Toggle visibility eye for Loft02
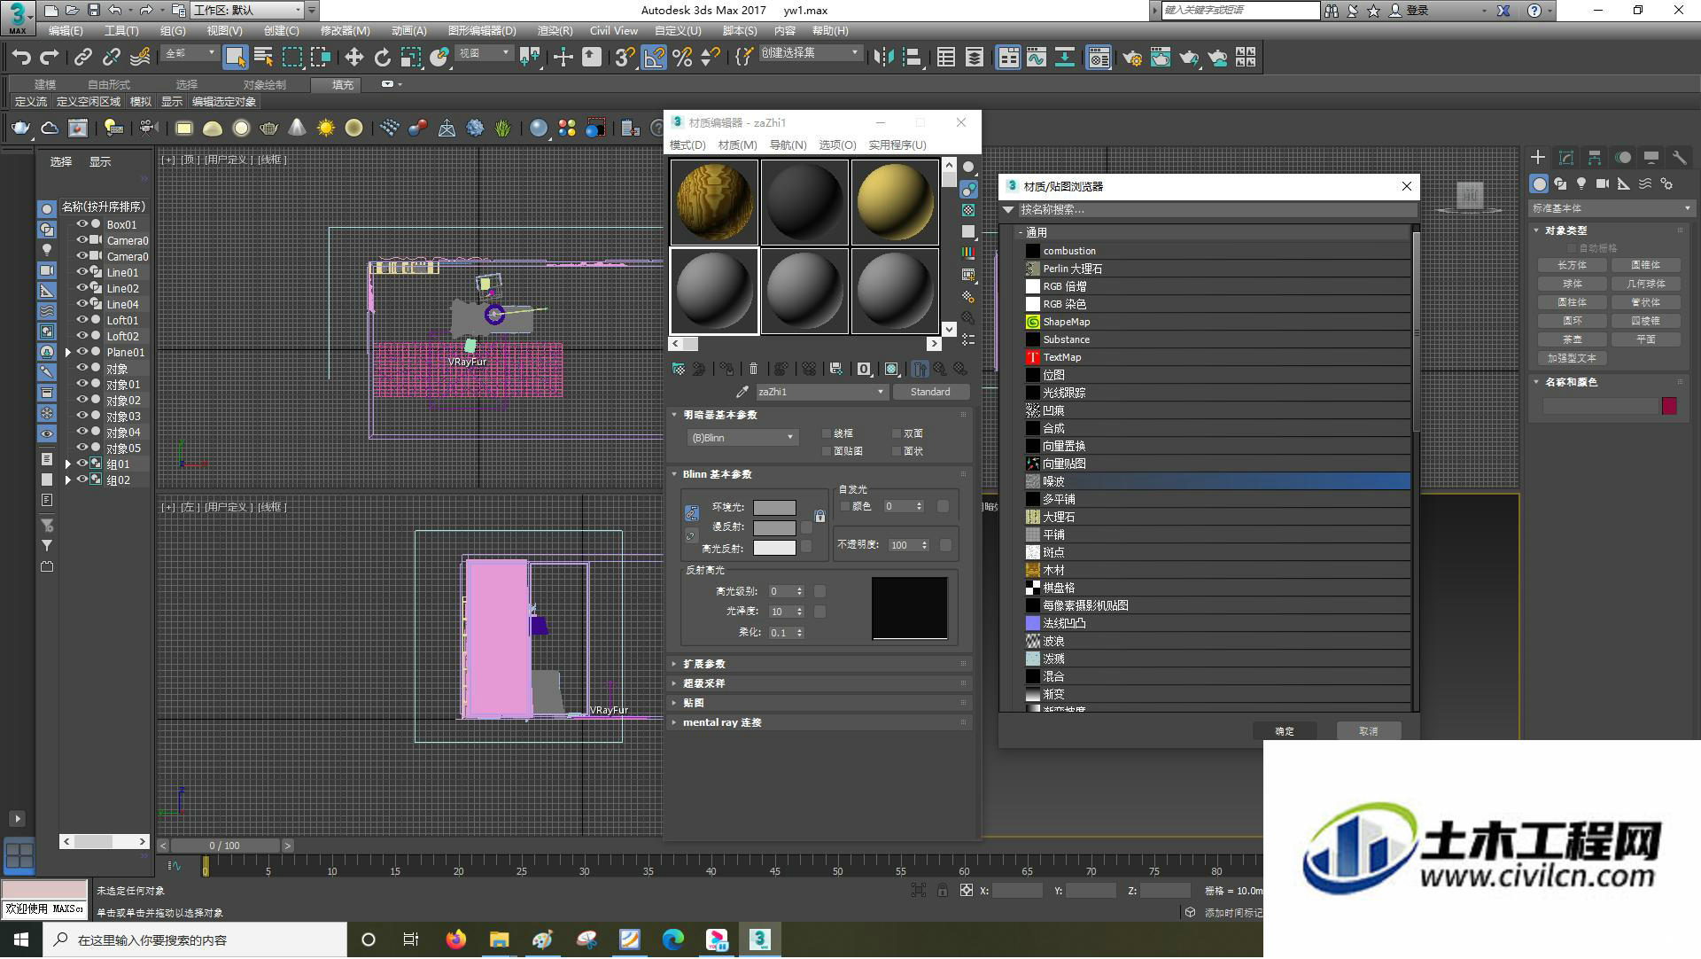This screenshot has height=959, width=1701. coord(82,336)
